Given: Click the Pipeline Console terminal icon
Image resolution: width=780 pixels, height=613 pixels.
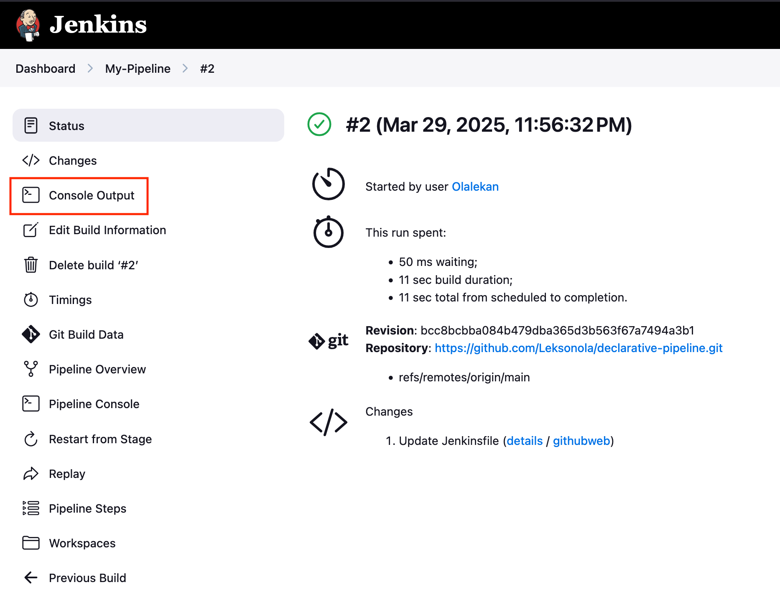Looking at the screenshot, I should [x=31, y=404].
